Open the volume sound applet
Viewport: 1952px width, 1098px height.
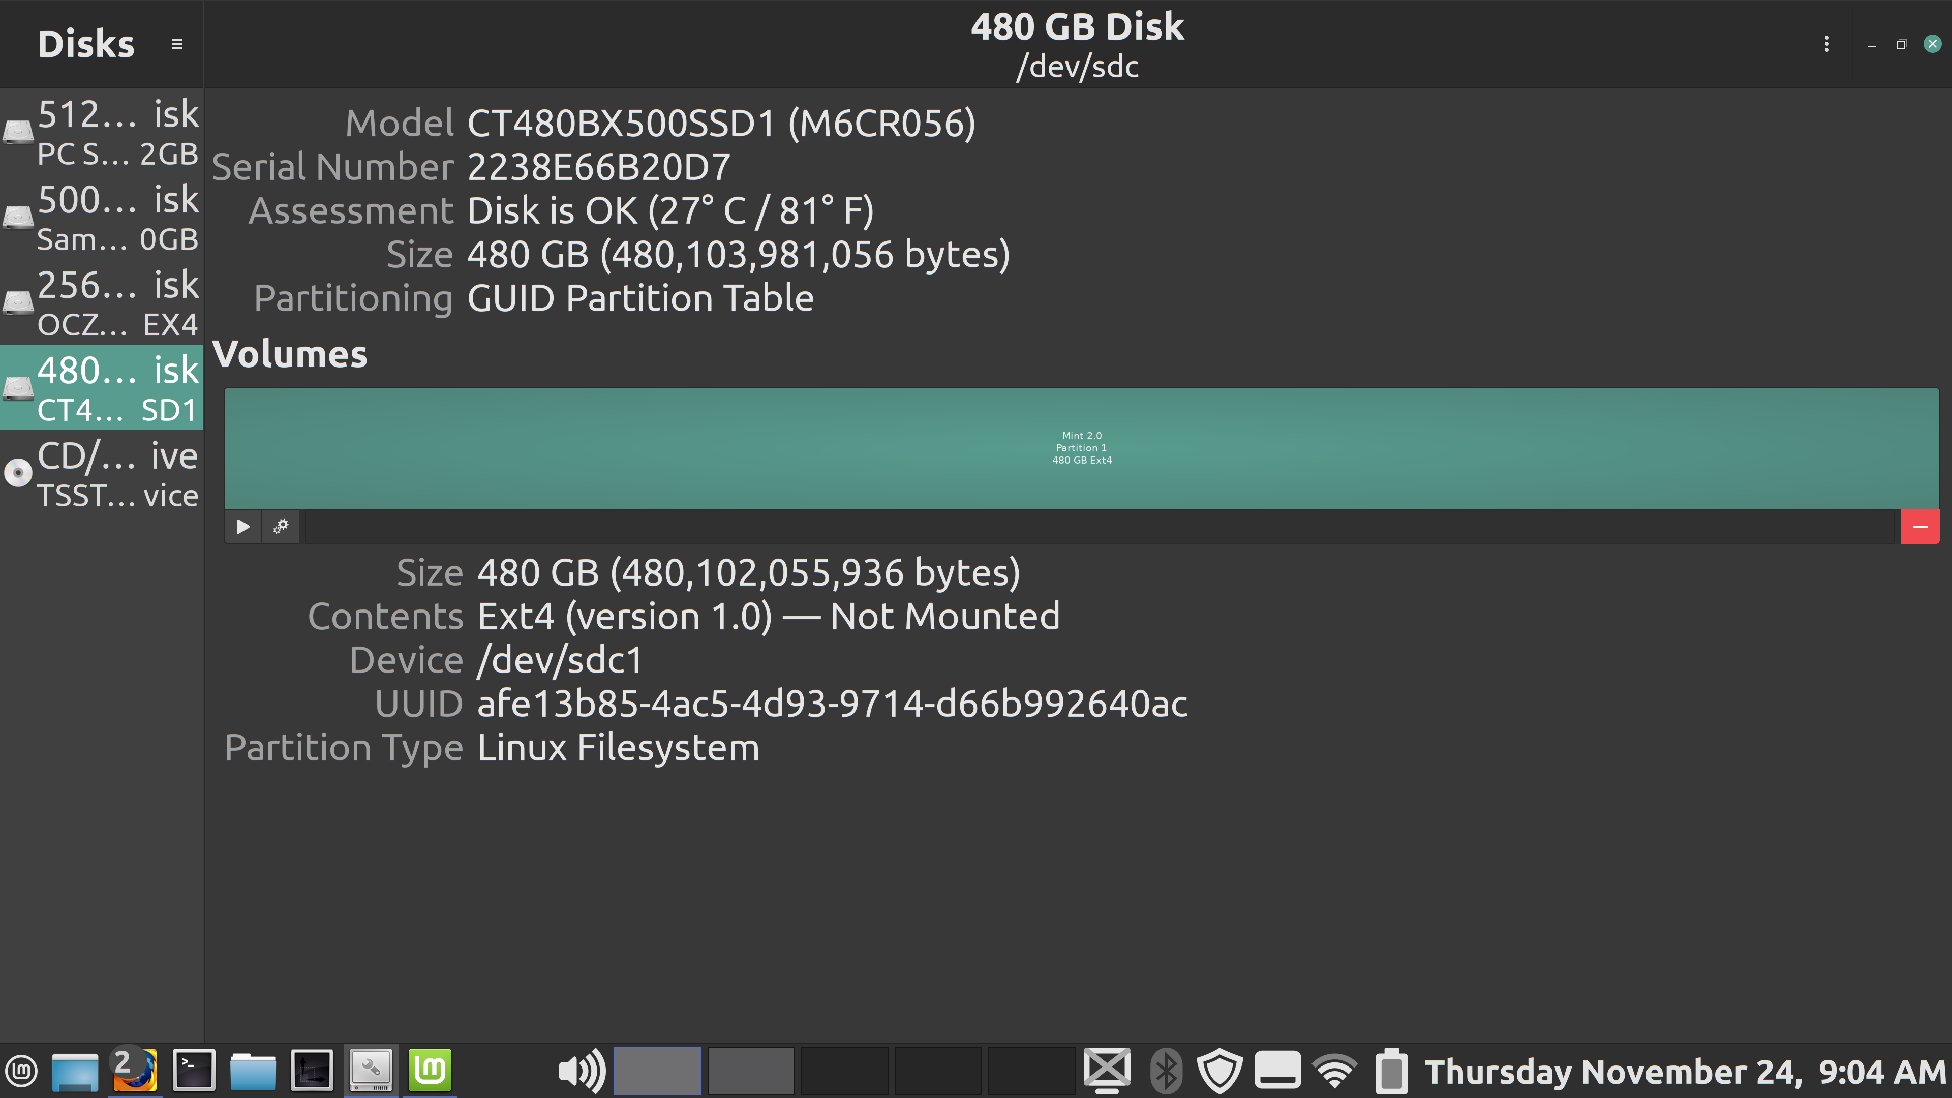click(x=581, y=1071)
